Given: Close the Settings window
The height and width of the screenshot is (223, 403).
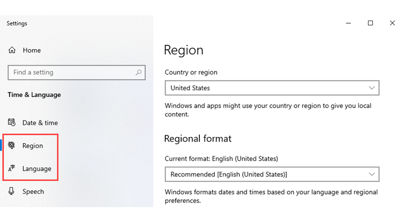Looking at the screenshot, I should tap(392, 23).
